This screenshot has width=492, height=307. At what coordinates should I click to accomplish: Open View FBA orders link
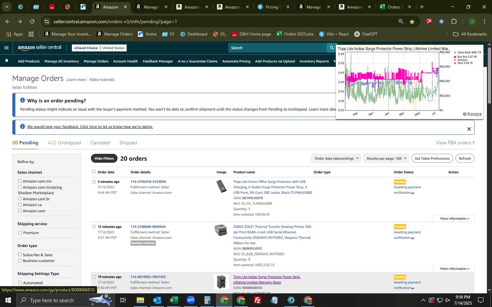pos(455,143)
